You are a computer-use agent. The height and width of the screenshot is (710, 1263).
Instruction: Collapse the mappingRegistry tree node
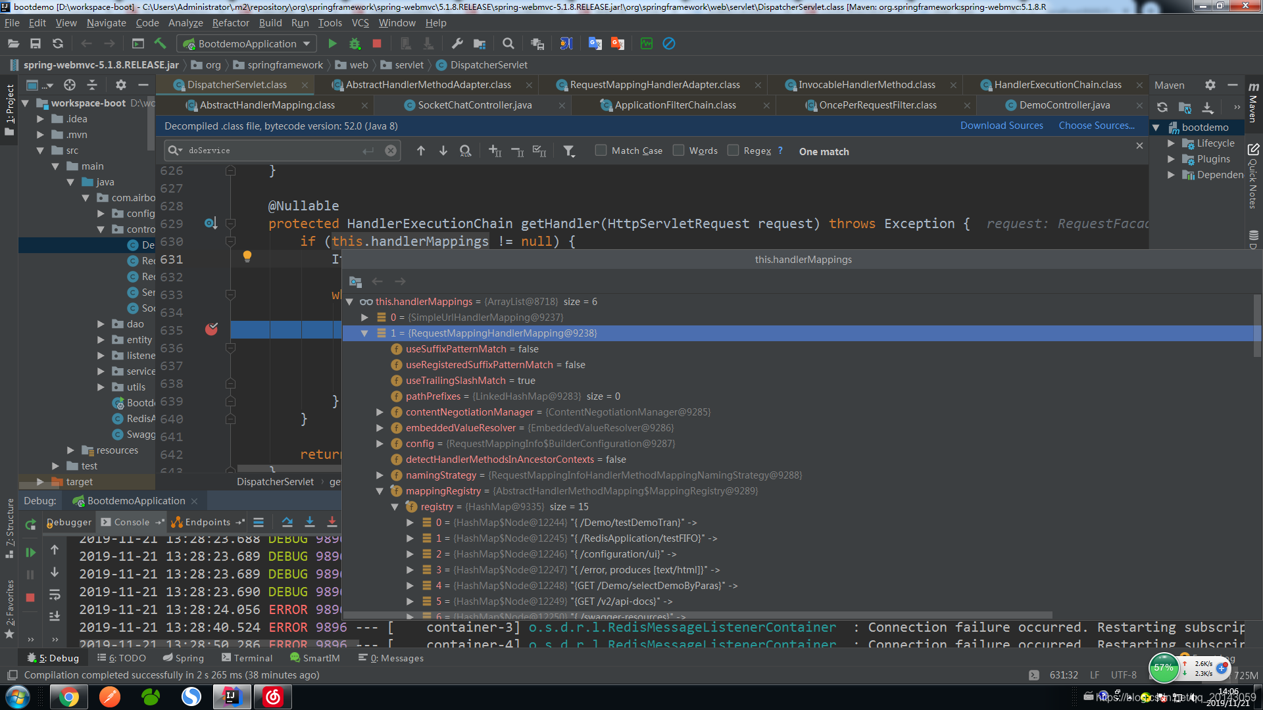pyautogui.click(x=380, y=491)
